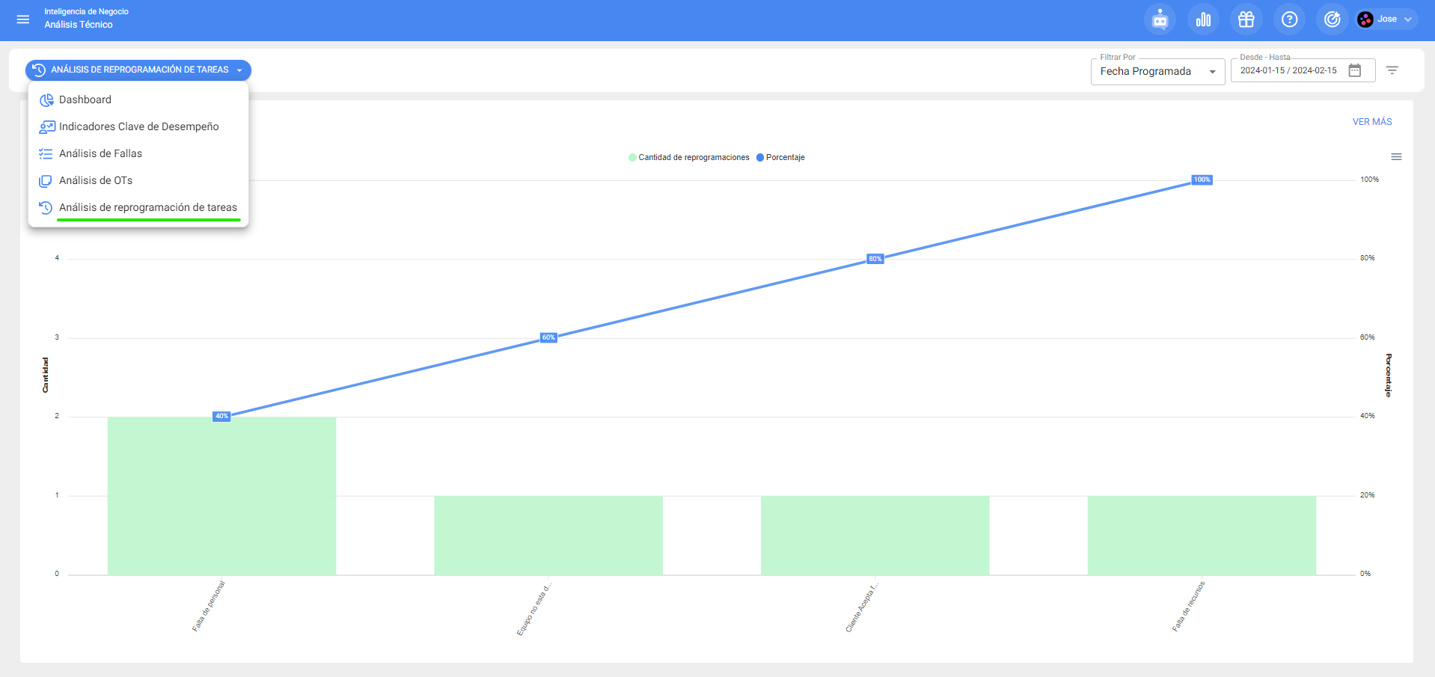
Task: Open the help question mark icon
Action: 1289,19
